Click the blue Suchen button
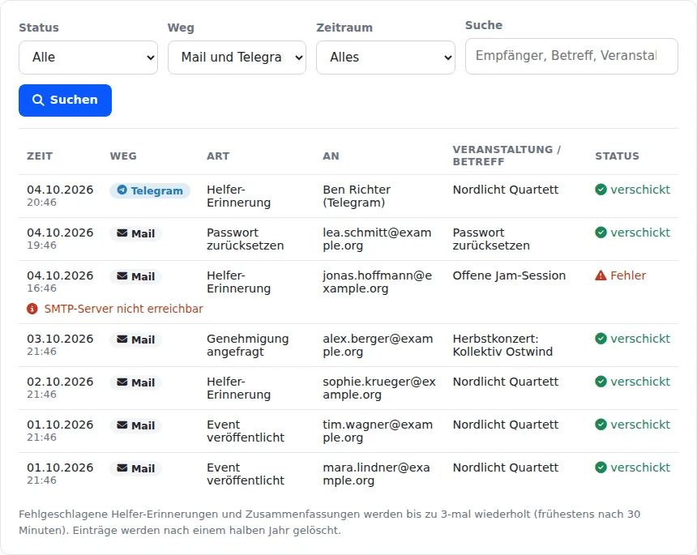The width and height of the screenshot is (697, 555). click(x=65, y=100)
